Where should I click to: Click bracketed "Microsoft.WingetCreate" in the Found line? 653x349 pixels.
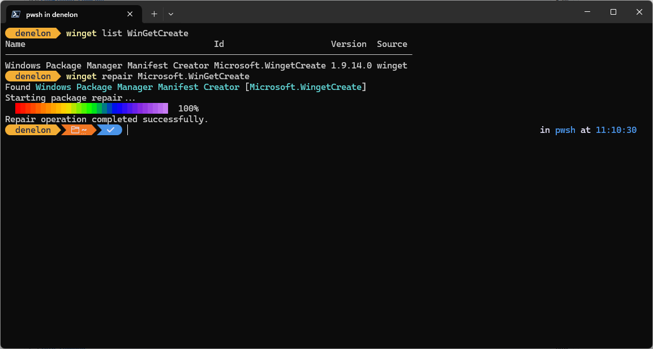click(x=306, y=87)
